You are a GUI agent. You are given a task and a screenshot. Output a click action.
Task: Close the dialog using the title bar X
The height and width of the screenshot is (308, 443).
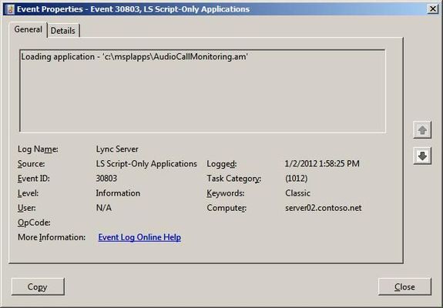(433, 9)
